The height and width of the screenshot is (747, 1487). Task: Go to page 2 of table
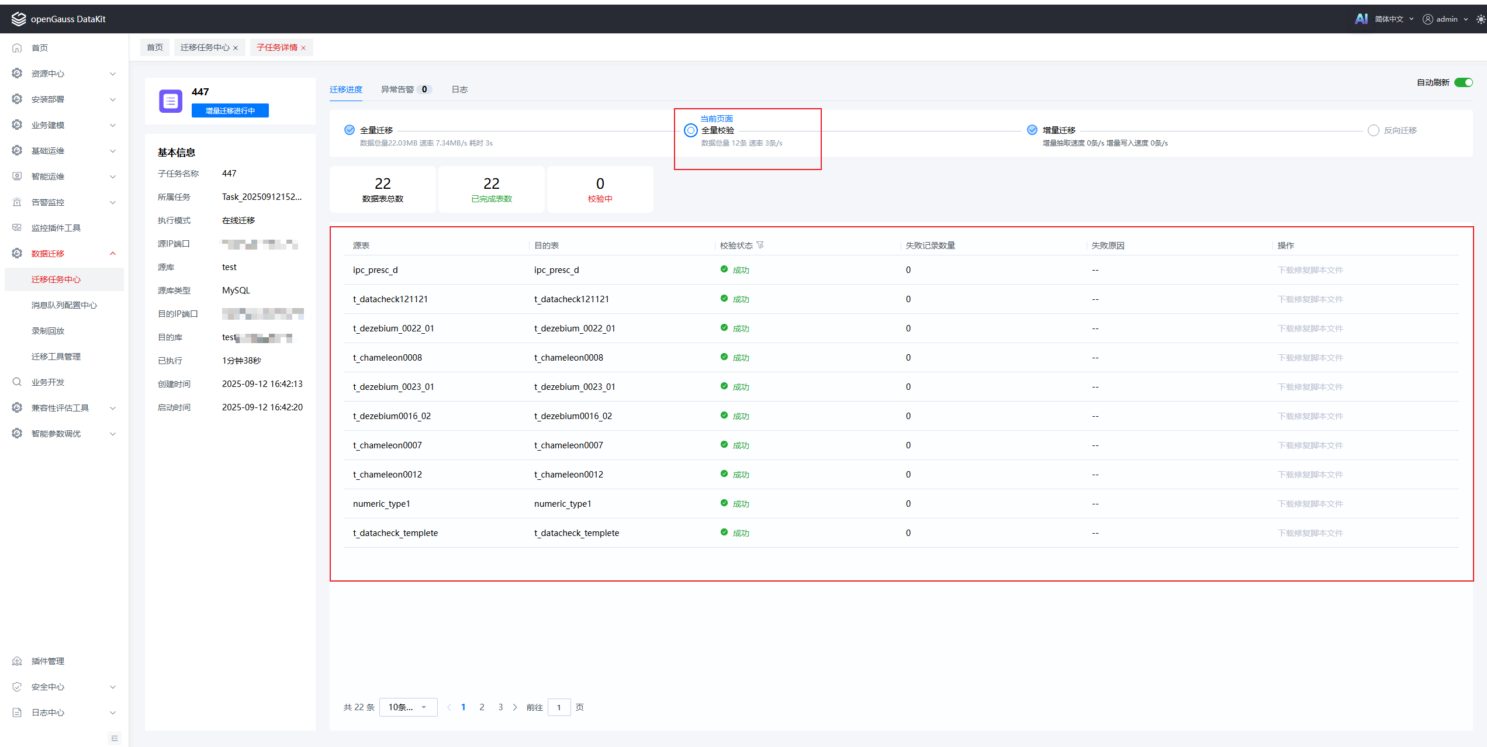click(x=482, y=707)
